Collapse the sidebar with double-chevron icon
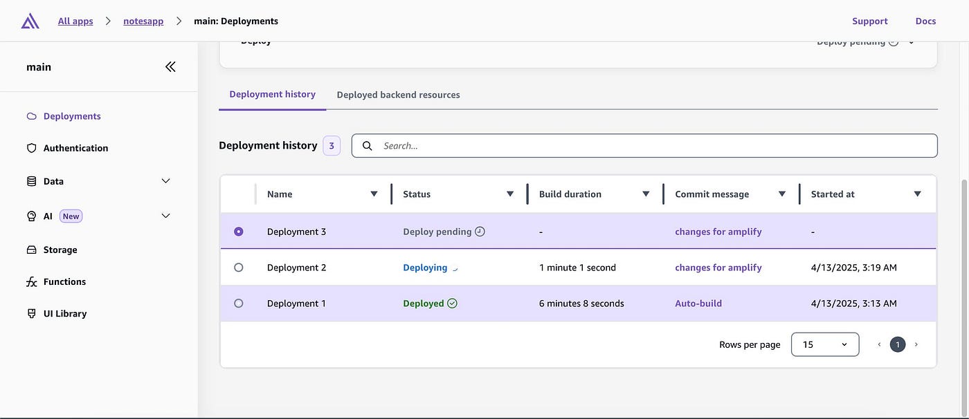 click(x=170, y=67)
